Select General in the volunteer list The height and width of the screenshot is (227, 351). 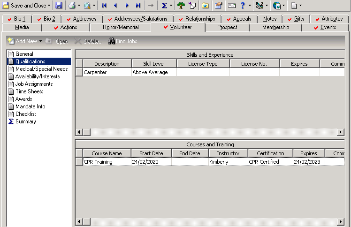(24, 54)
